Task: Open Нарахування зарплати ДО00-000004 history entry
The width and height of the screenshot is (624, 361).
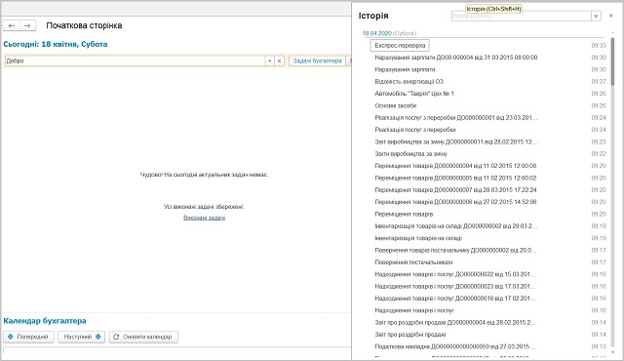Action: coord(456,58)
